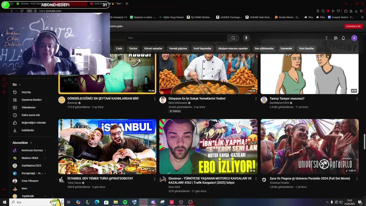The width and height of the screenshot is (366, 206).
Task: Open options for Zyce Vs Flegma video
Action: coord(357,179)
